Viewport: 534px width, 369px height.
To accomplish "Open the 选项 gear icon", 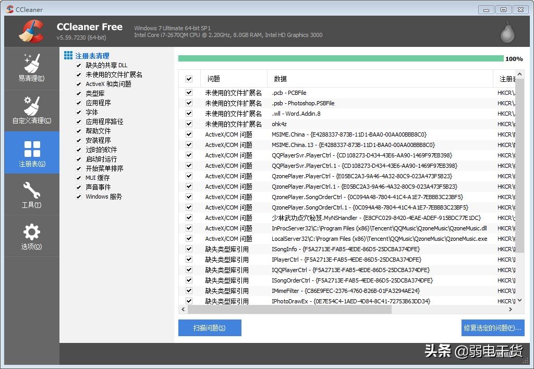I will click(32, 236).
